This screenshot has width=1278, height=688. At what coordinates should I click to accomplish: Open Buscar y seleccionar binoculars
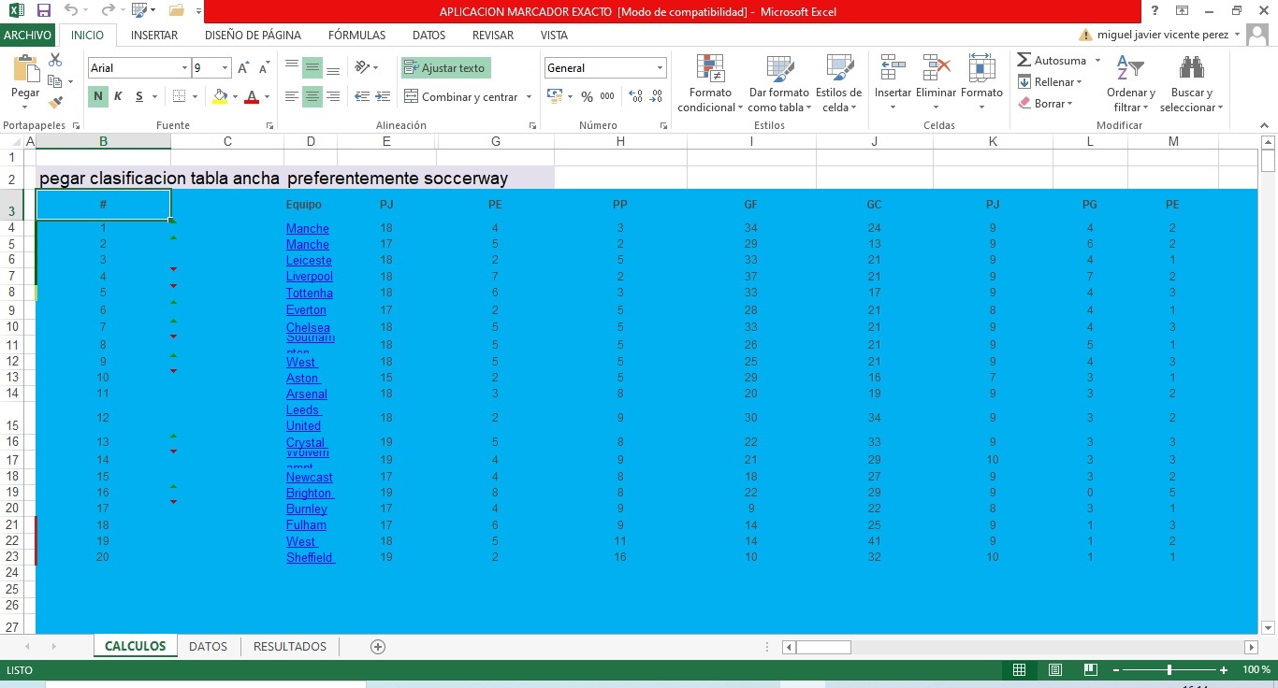[x=1191, y=83]
